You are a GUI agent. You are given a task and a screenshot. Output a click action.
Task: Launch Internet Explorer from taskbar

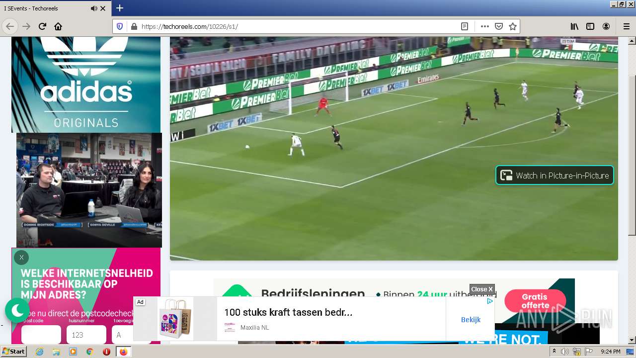pos(39,352)
